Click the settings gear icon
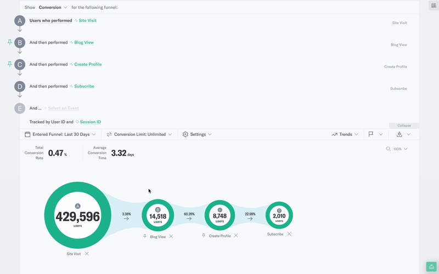The width and height of the screenshot is (439, 274). tap(185, 134)
